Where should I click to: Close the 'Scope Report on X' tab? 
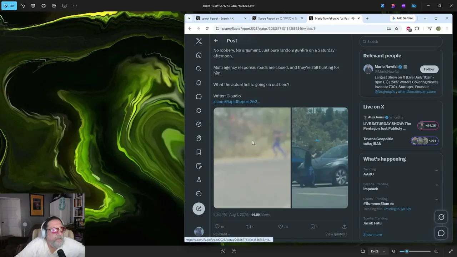(x=302, y=19)
